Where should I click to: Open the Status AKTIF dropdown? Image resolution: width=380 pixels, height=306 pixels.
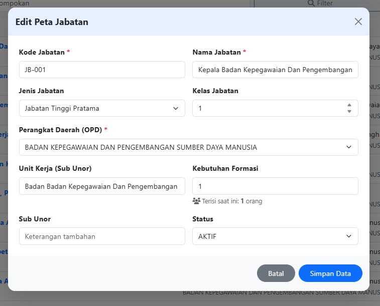(275, 236)
